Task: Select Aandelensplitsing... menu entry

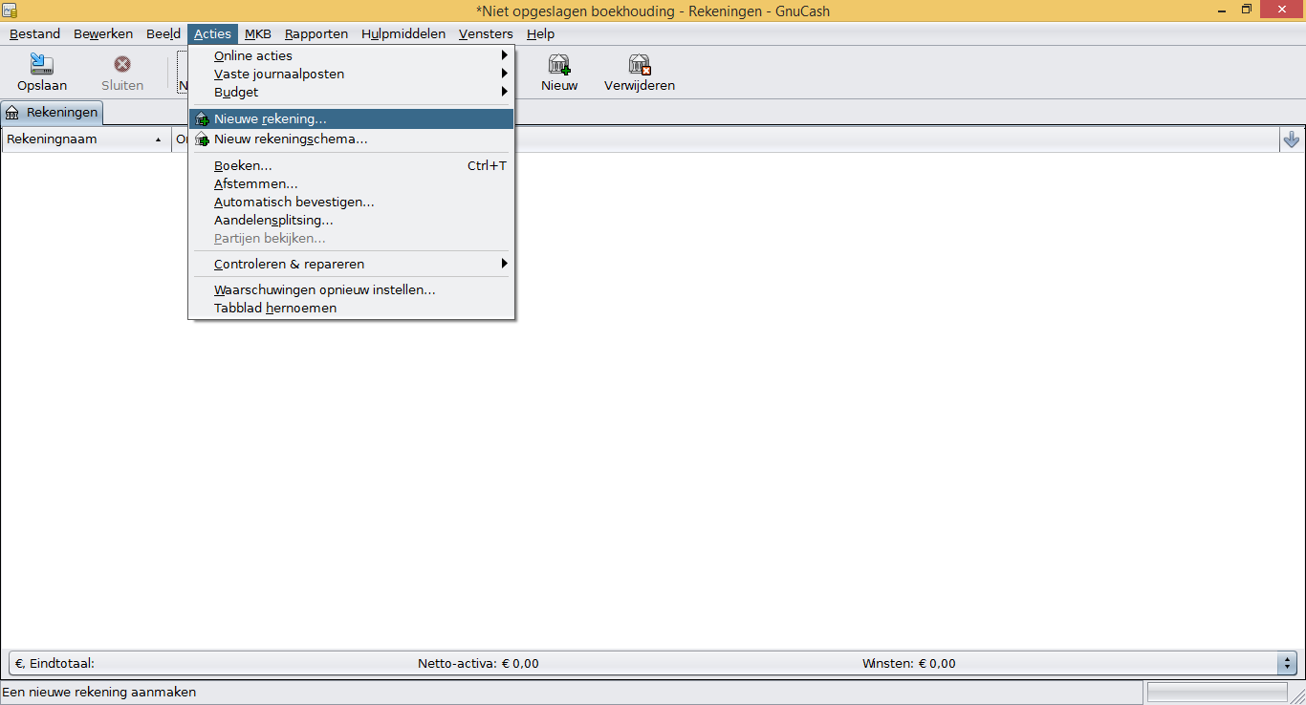Action: point(352,220)
